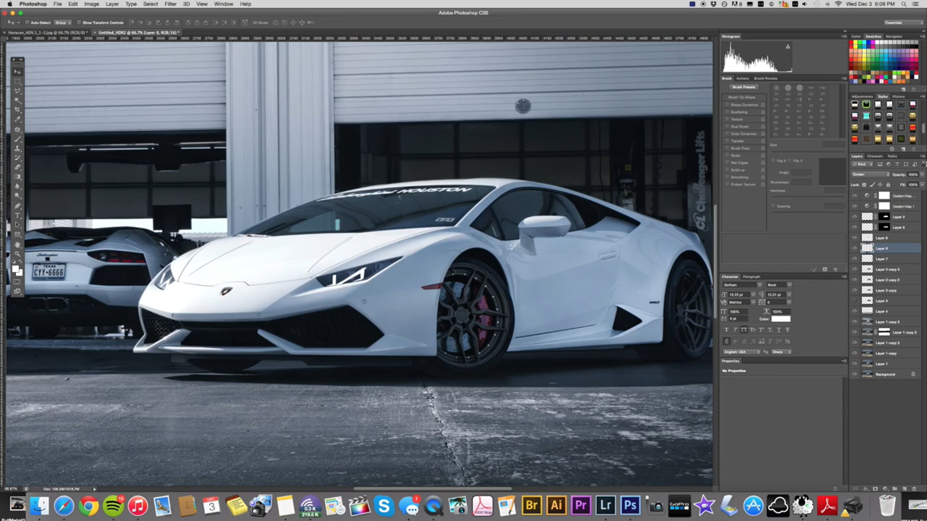927x521 pixels.
Task: Select the Pen tool
Action: (x=17, y=206)
